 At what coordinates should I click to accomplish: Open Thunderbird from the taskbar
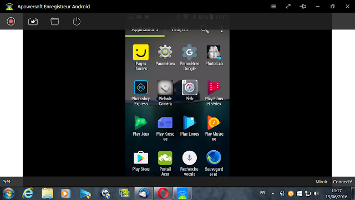[x=144, y=194]
